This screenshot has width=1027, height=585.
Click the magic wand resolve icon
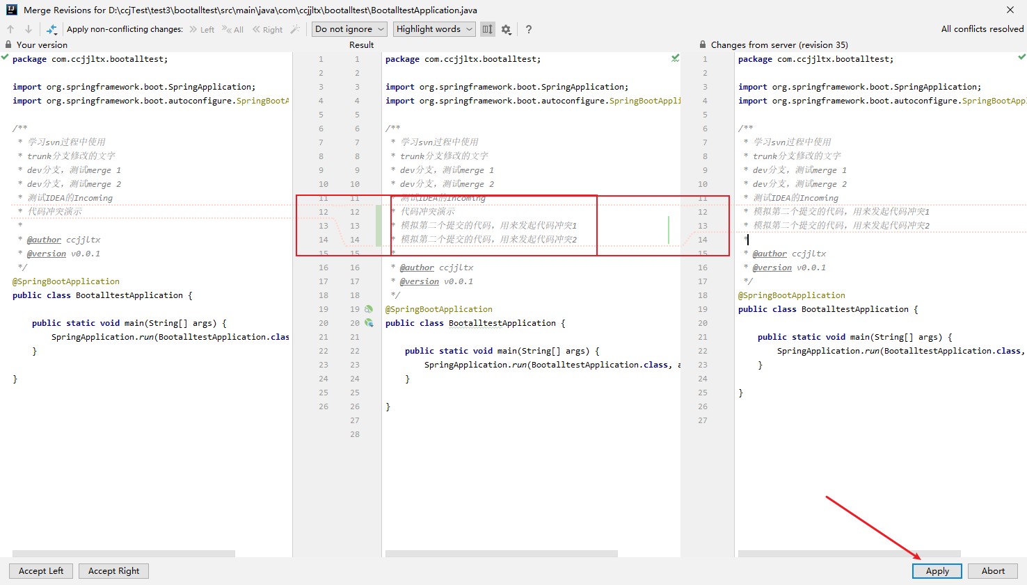295,29
